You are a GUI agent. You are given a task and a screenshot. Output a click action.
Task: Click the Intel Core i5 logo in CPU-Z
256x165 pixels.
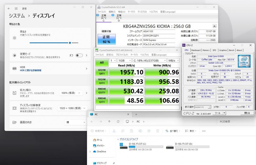(244, 61)
